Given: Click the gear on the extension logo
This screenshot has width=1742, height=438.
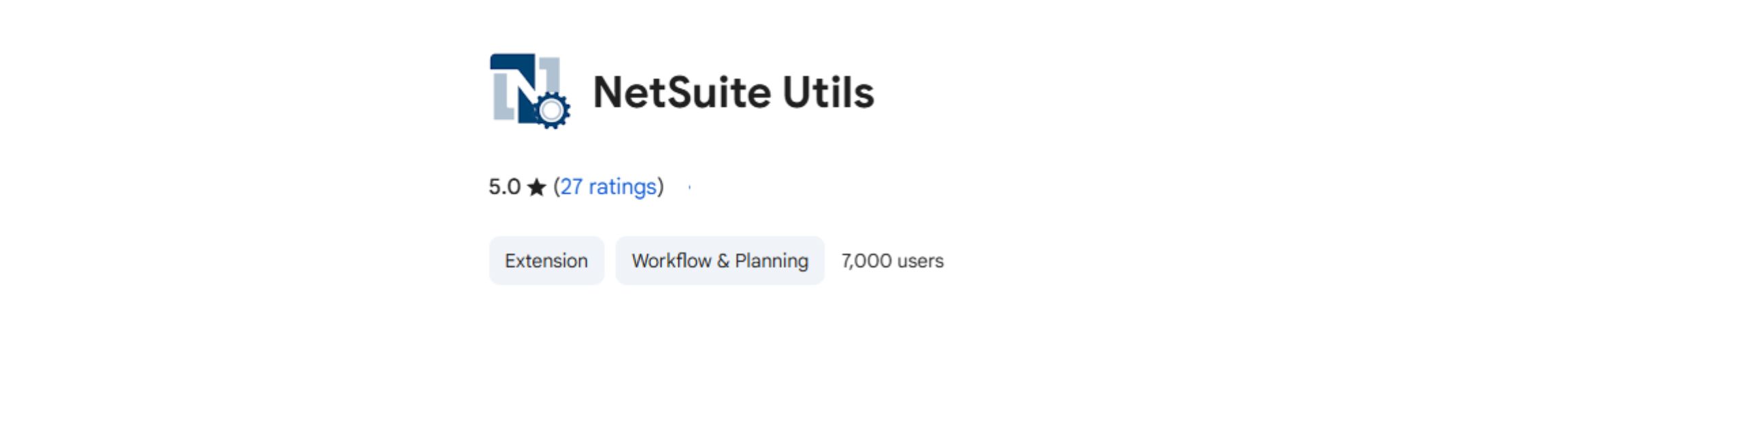Looking at the screenshot, I should (x=551, y=110).
